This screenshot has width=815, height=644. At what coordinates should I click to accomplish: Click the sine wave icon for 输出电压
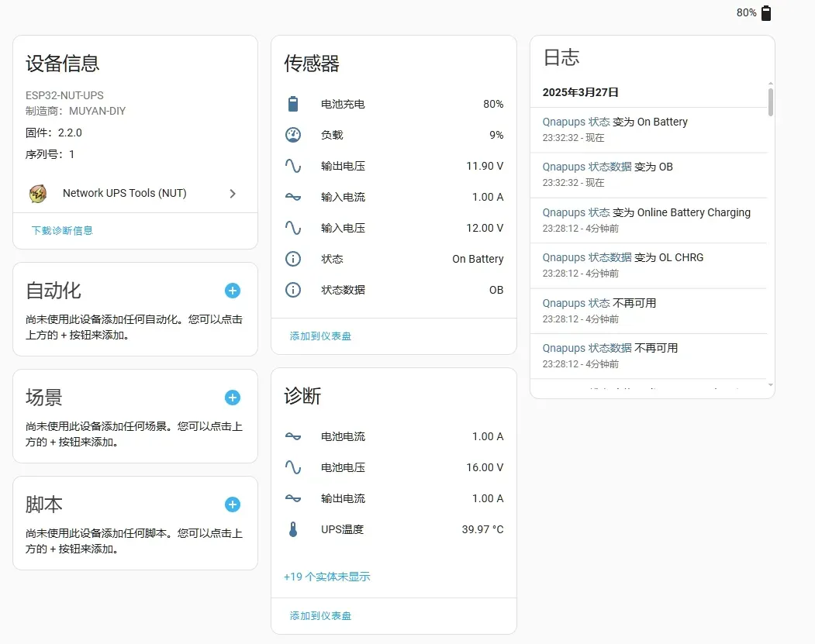click(292, 166)
